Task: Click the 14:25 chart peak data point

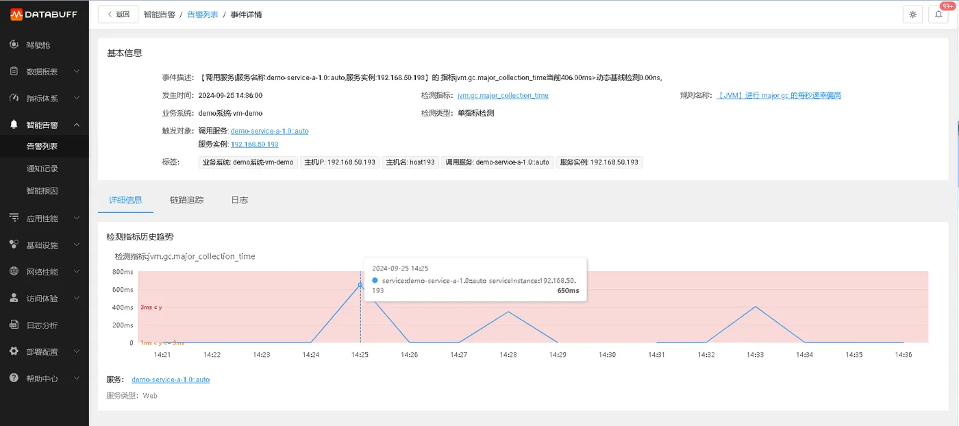Action: 360,285
